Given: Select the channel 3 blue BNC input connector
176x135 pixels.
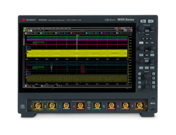Looking at the screenshot, I should 66,106.
